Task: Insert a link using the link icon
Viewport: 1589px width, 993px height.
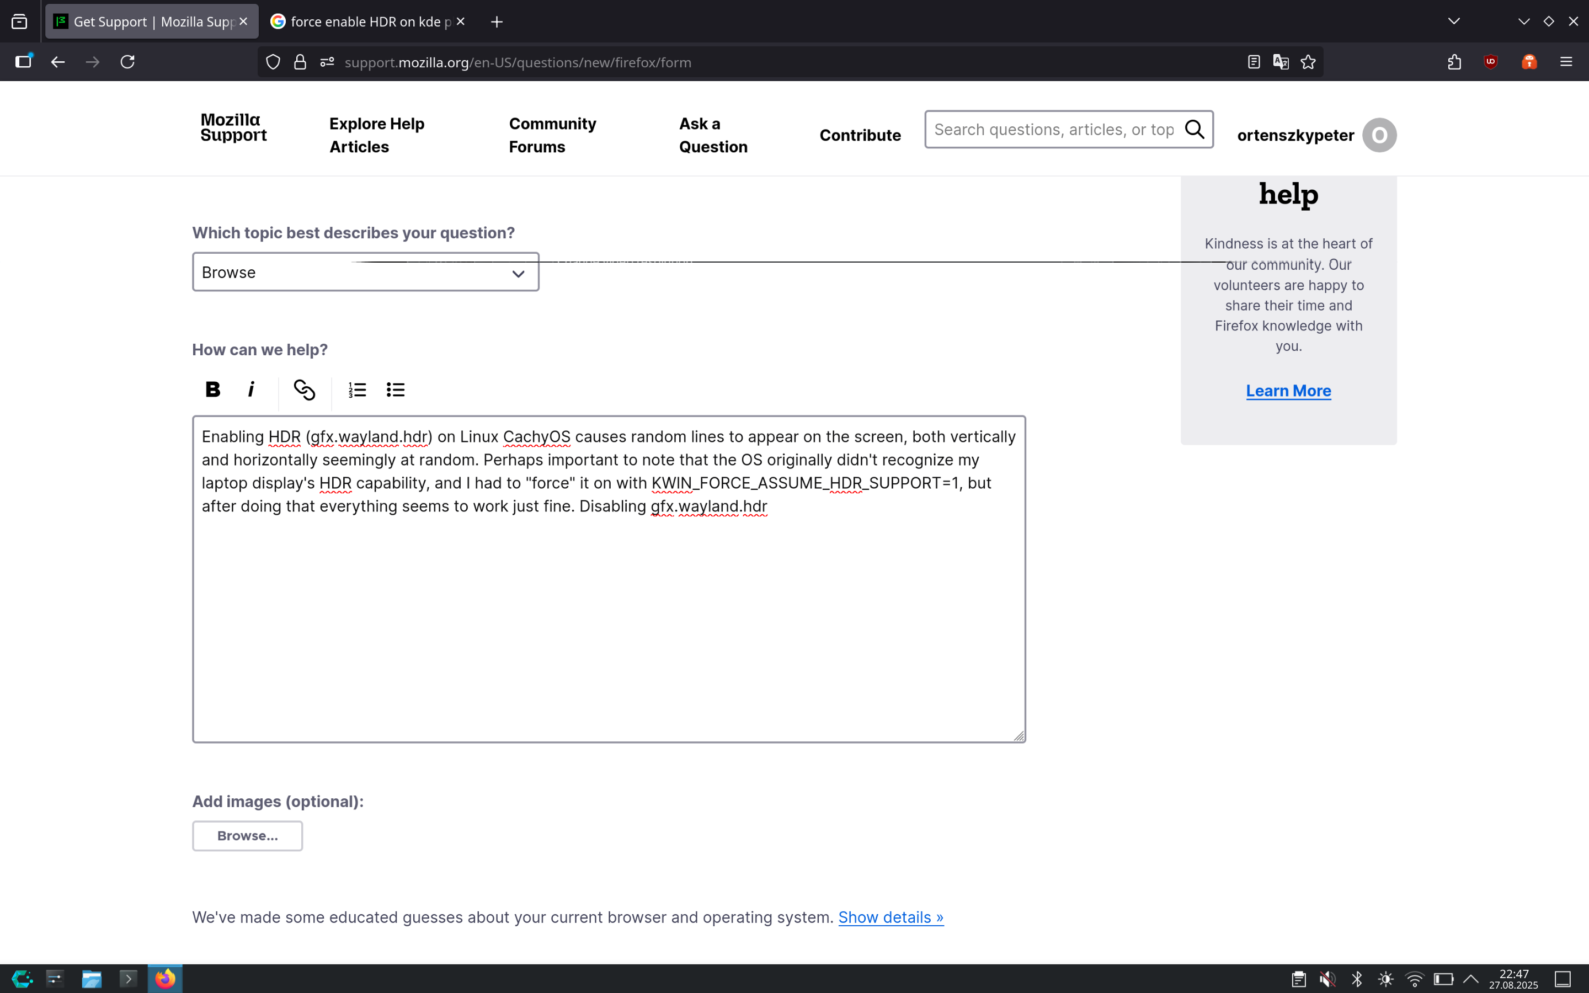Action: click(x=304, y=389)
